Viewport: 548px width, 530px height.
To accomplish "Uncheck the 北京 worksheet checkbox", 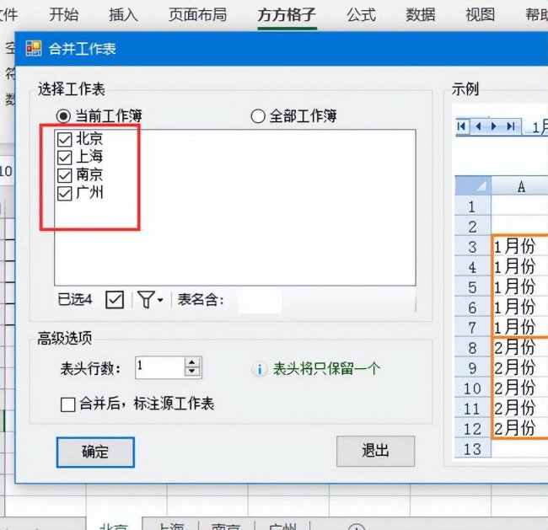I will pyautogui.click(x=65, y=139).
